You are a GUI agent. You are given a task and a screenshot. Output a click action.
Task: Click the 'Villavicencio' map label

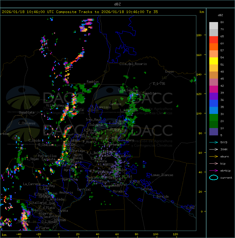[57, 105]
